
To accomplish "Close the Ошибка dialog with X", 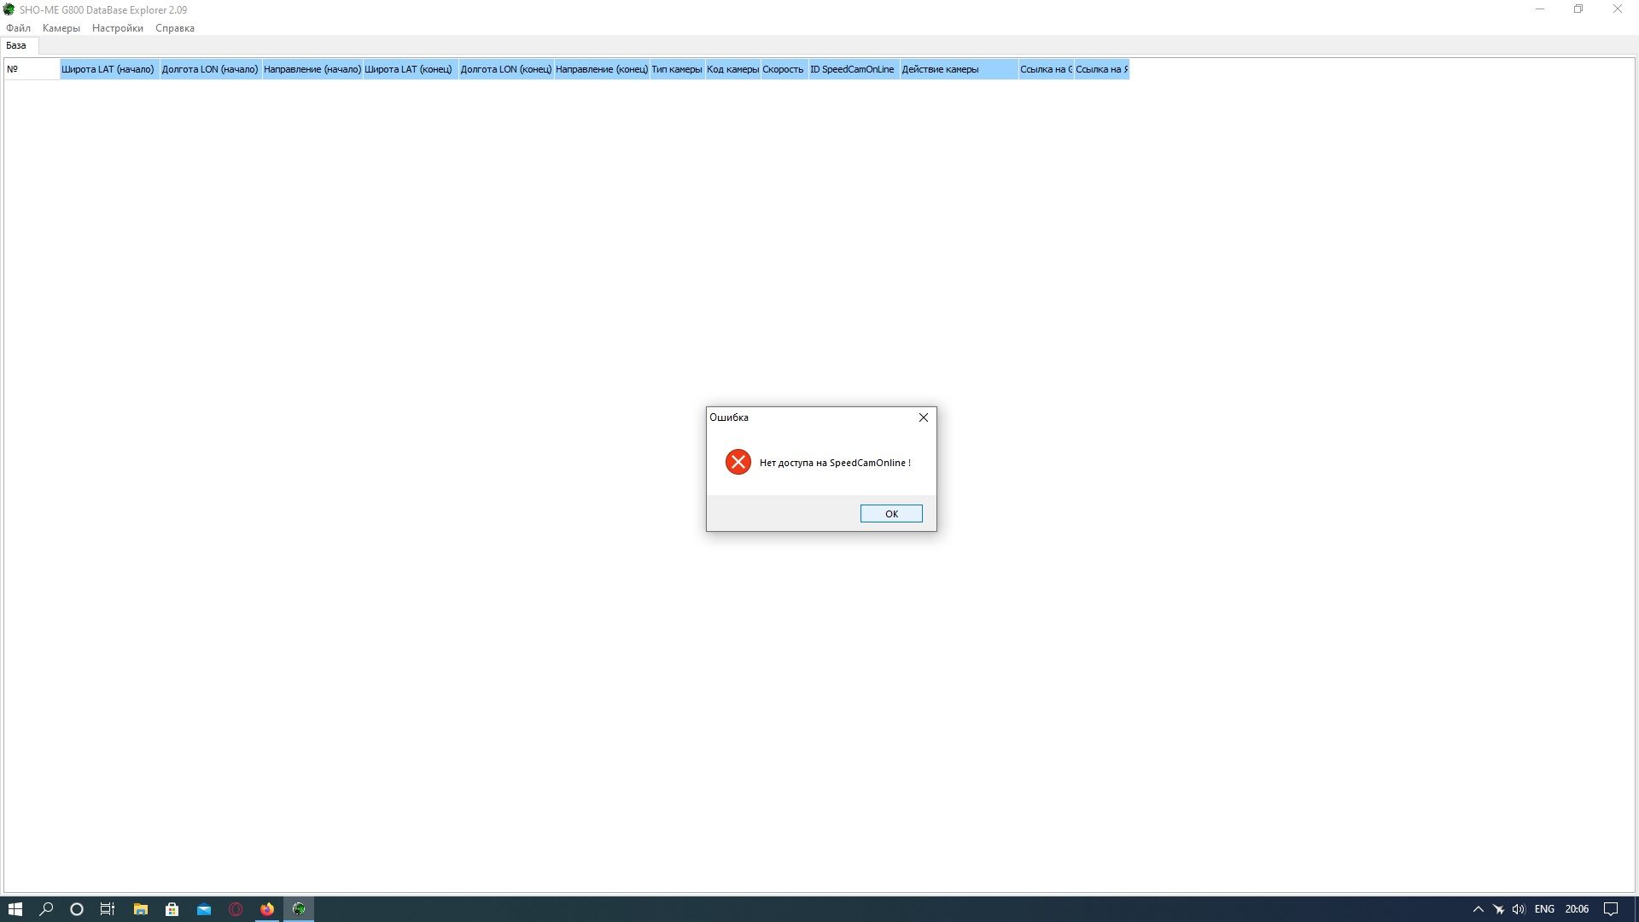I will point(923,417).
